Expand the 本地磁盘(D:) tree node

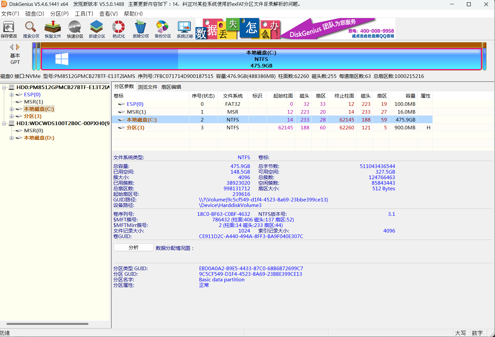11,138
